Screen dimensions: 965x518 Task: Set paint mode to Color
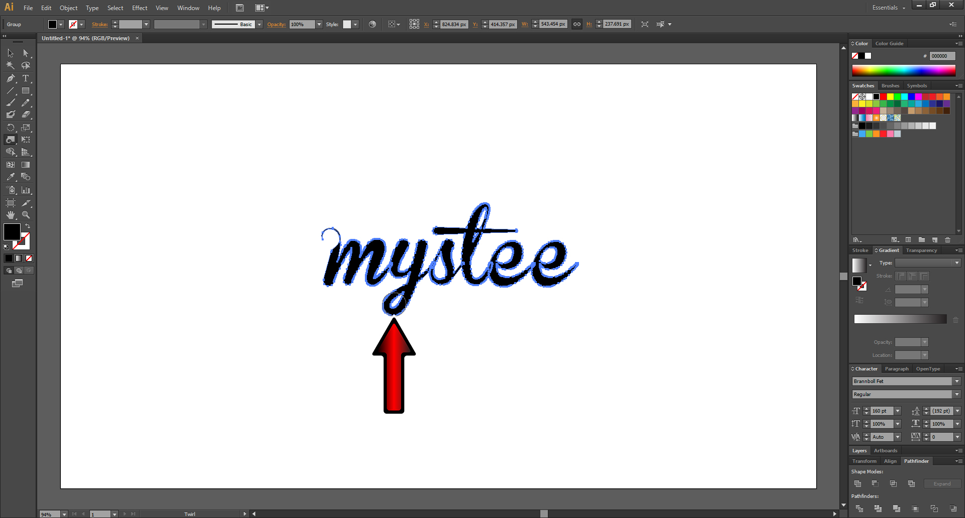tap(9, 258)
